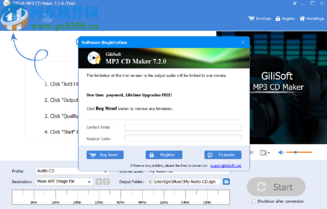327x209 pixels.
Task: Click the "40Min" label on the ruler
Action: (120, 202)
